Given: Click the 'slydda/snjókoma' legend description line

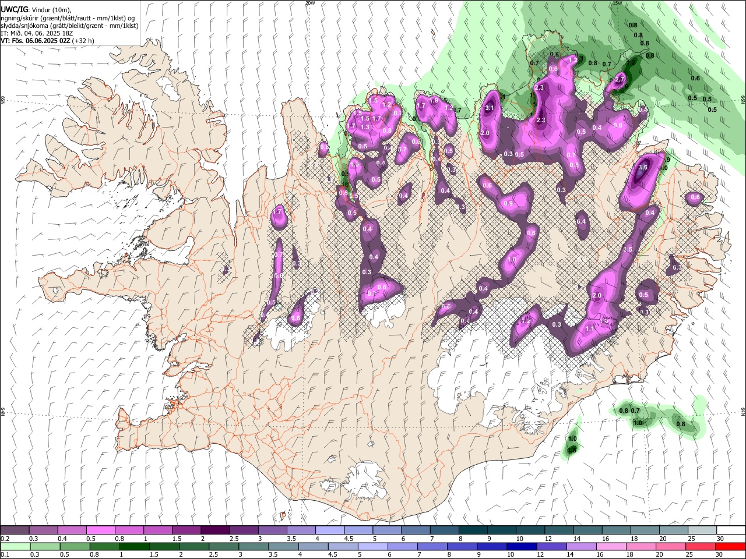Looking at the screenshot, I should click(x=69, y=26).
